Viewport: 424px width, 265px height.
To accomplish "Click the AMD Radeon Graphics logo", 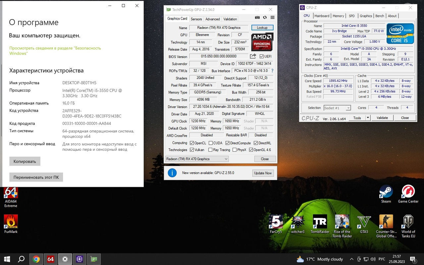I will [x=262, y=42].
